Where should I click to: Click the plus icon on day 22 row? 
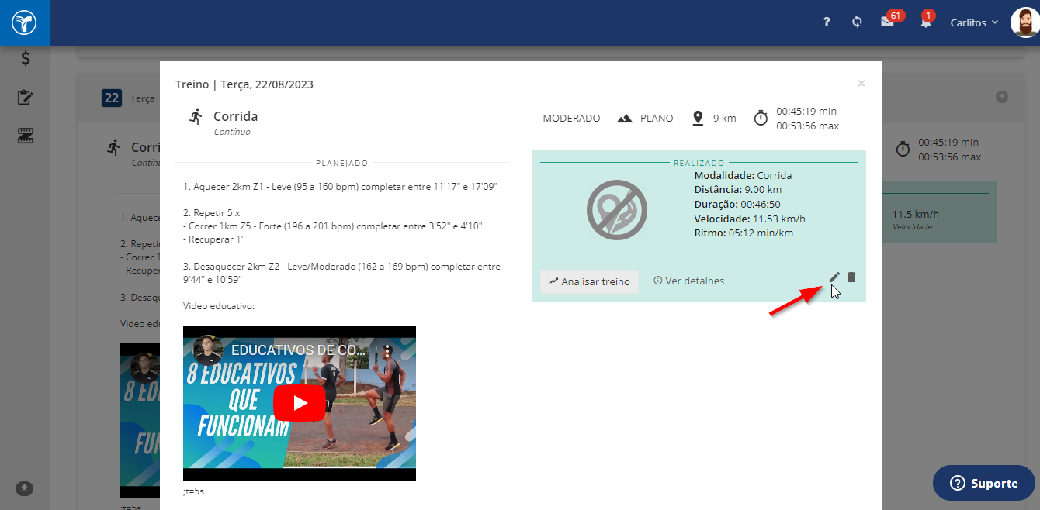pos(1002,97)
